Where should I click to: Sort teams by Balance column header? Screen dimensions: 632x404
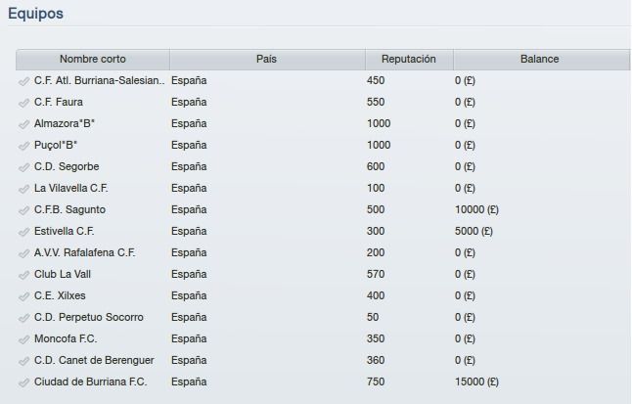540,60
